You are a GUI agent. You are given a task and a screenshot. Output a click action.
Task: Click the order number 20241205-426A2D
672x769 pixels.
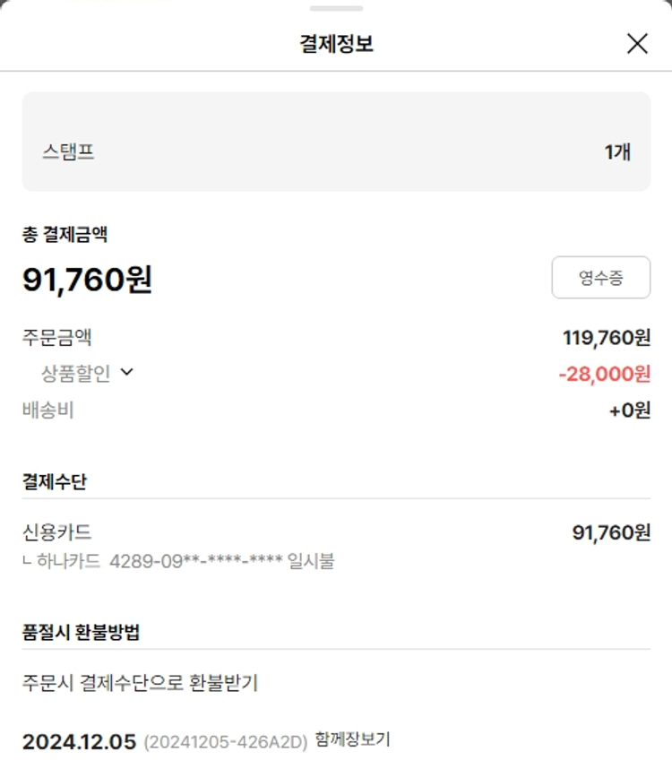225,742
